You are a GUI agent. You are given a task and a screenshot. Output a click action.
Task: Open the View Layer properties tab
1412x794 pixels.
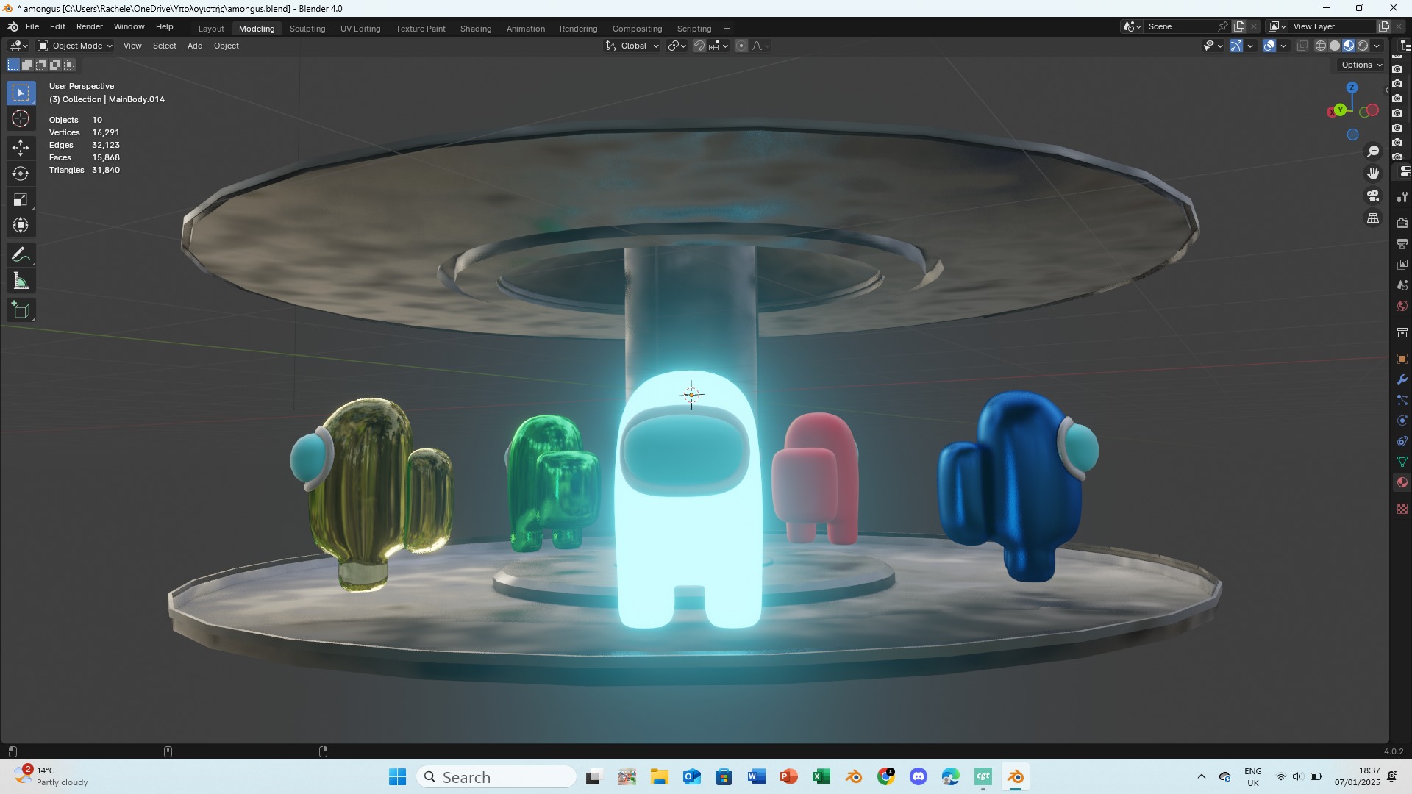[x=1402, y=264]
